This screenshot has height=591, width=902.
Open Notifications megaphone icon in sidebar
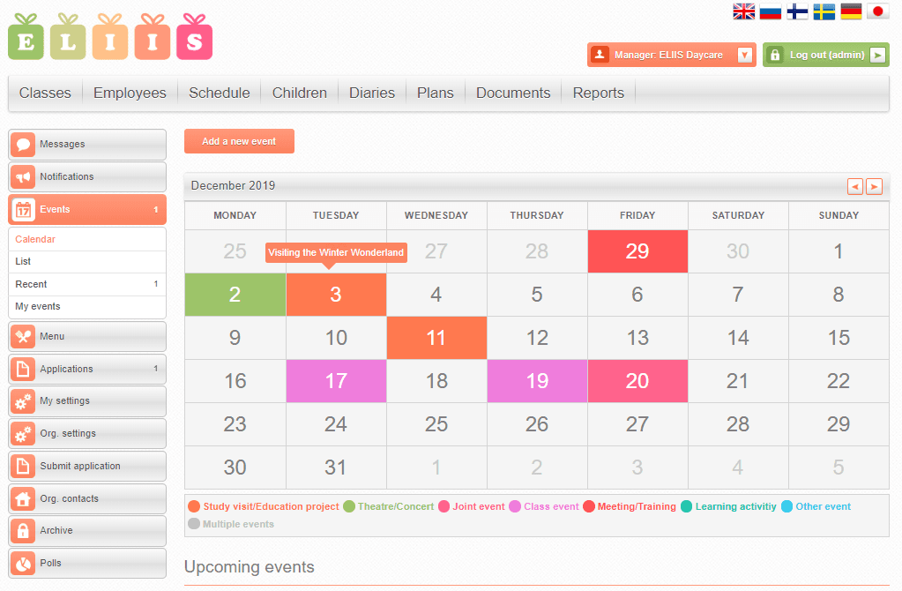point(24,177)
